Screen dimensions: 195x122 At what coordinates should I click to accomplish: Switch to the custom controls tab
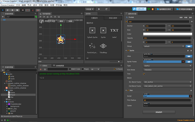(113, 18)
